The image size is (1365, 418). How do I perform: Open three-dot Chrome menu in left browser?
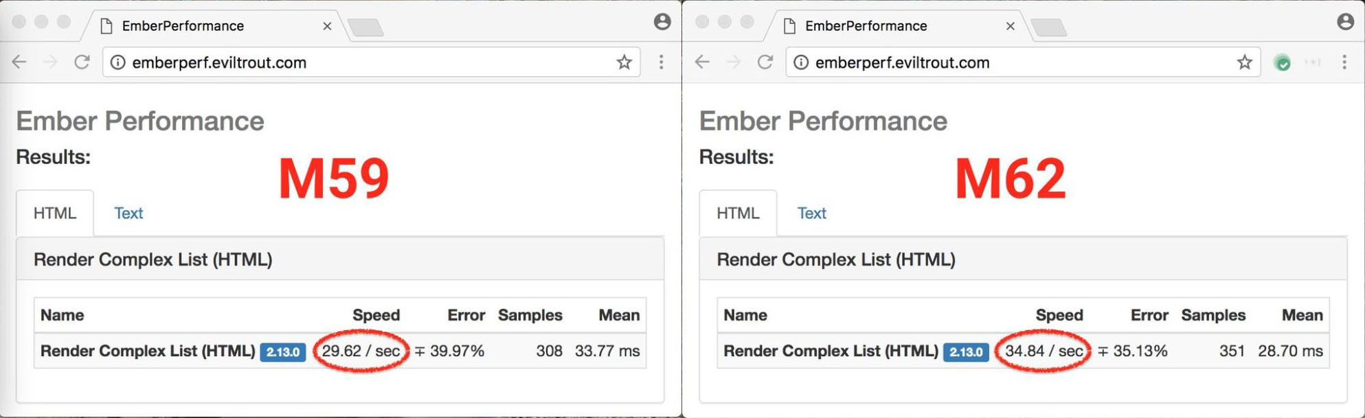click(x=661, y=62)
